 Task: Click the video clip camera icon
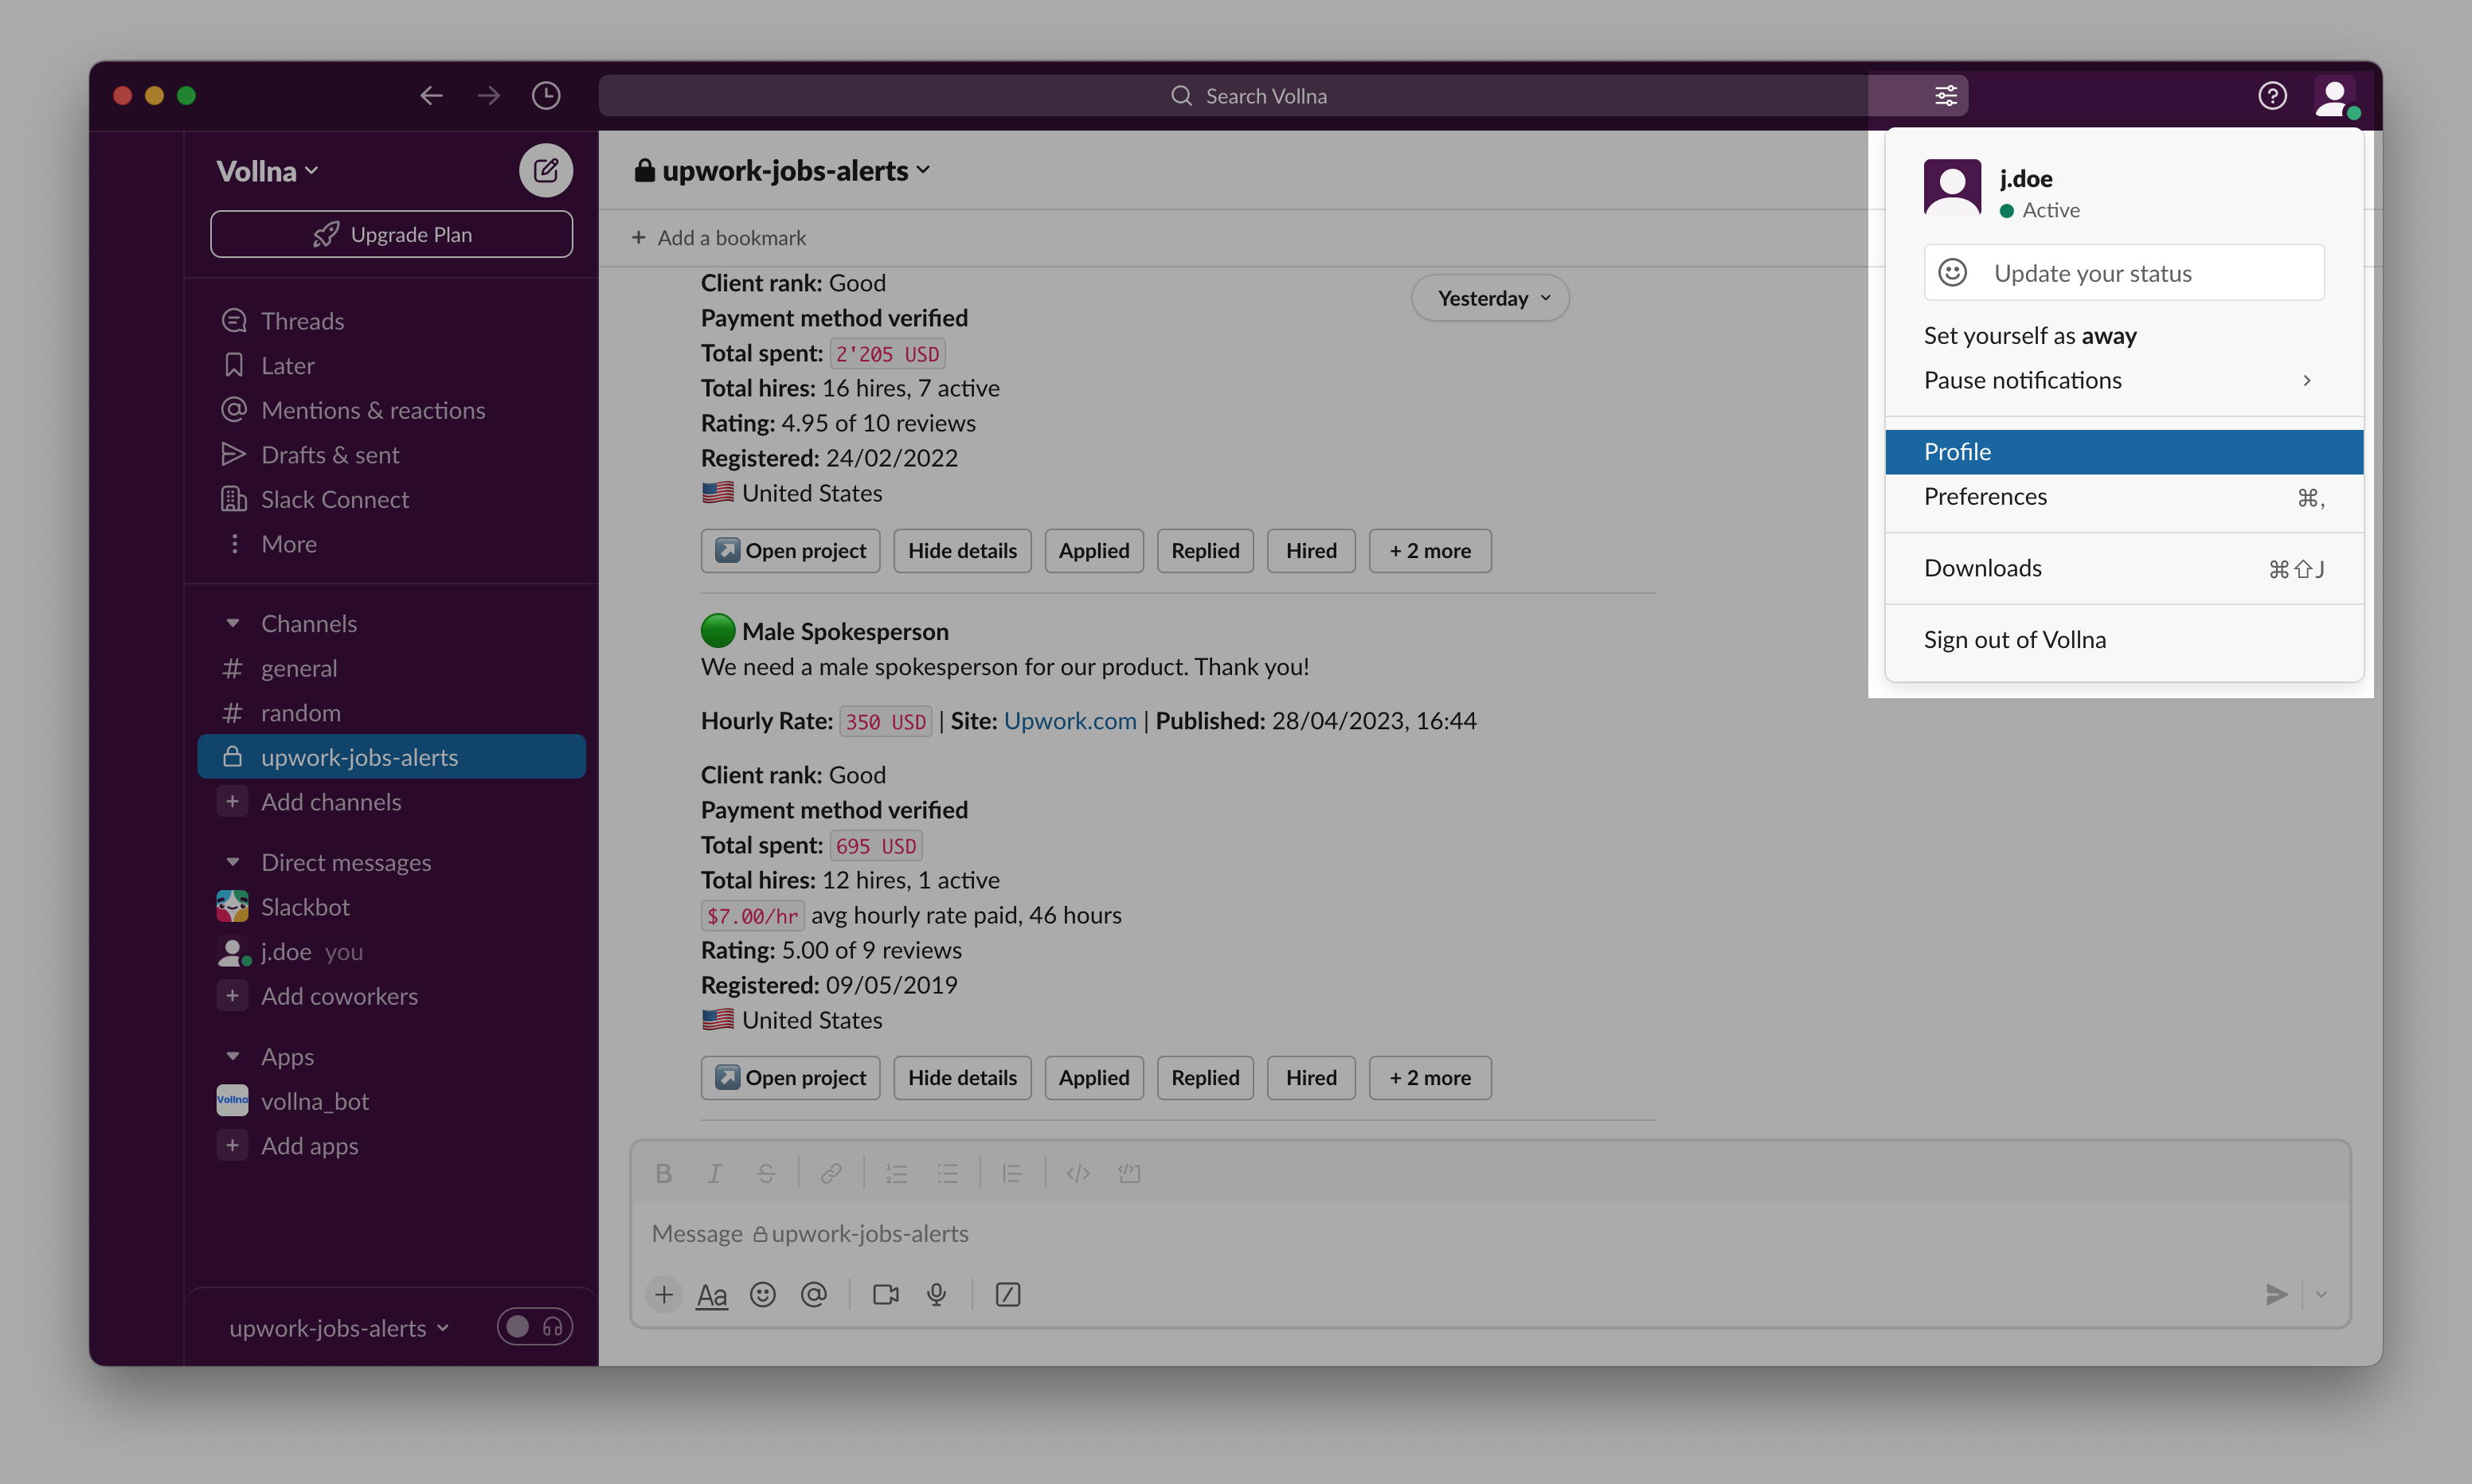[x=885, y=1294]
